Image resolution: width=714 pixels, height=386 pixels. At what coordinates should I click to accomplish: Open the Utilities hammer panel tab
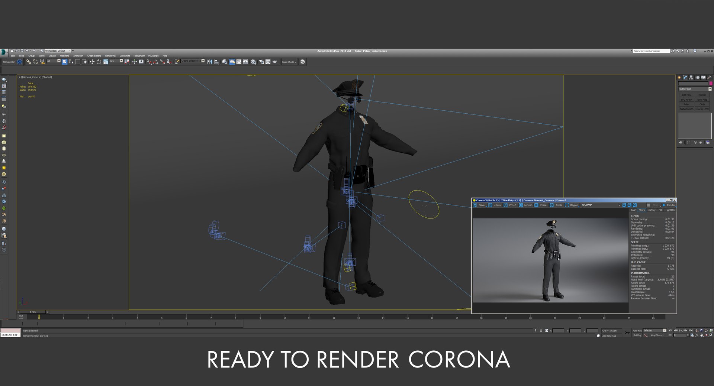pyautogui.click(x=709, y=78)
